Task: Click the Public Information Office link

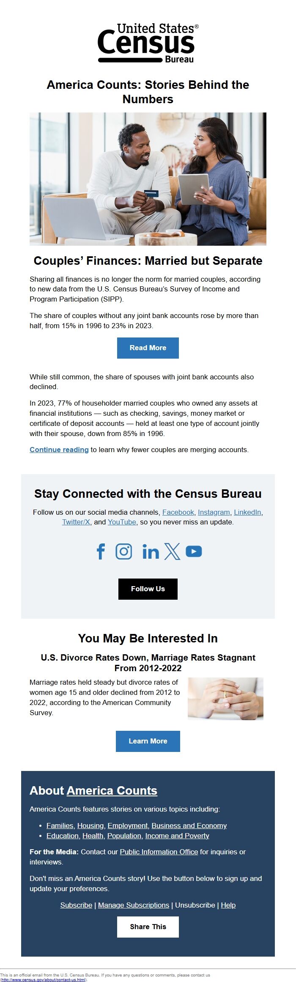Action: tap(159, 851)
